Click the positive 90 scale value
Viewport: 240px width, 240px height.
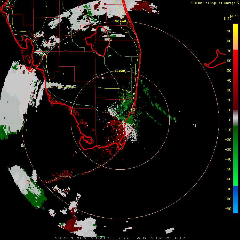[229, 31]
